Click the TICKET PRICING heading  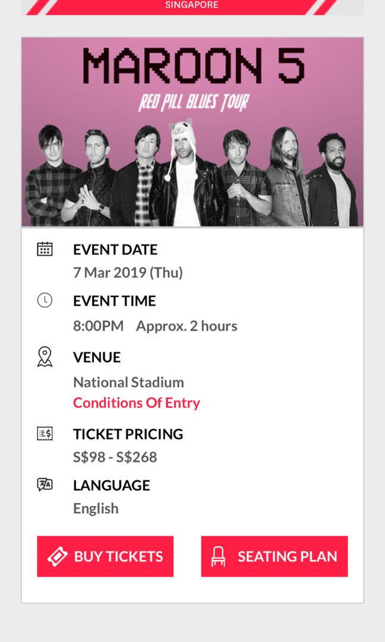pyautogui.click(x=127, y=434)
